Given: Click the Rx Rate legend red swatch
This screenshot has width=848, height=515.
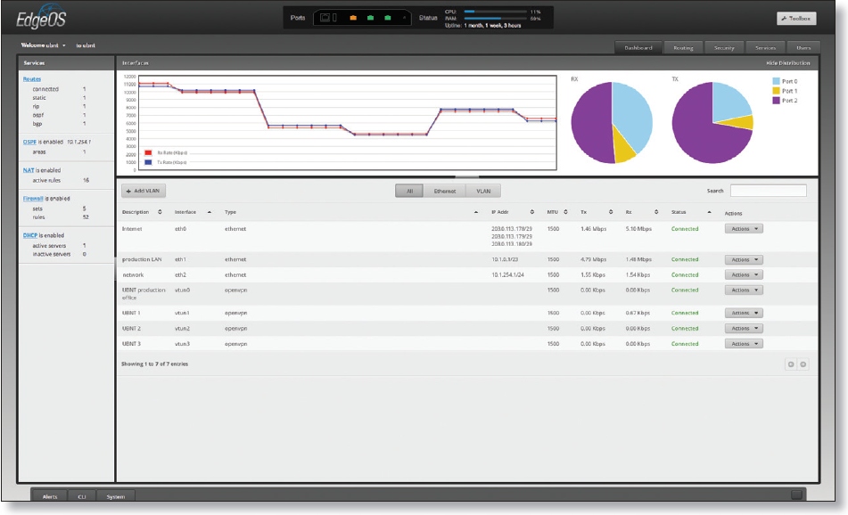Looking at the screenshot, I should click(x=148, y=153).
